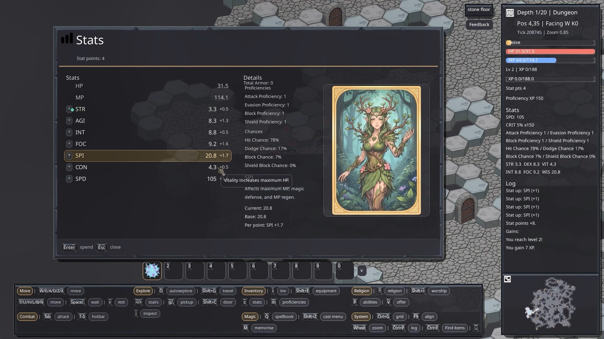Image resolution: width=604 pixels, height=339 pixels.
Task: Click the XP progress bar in right panel
Action: click(x=550, y=79)
